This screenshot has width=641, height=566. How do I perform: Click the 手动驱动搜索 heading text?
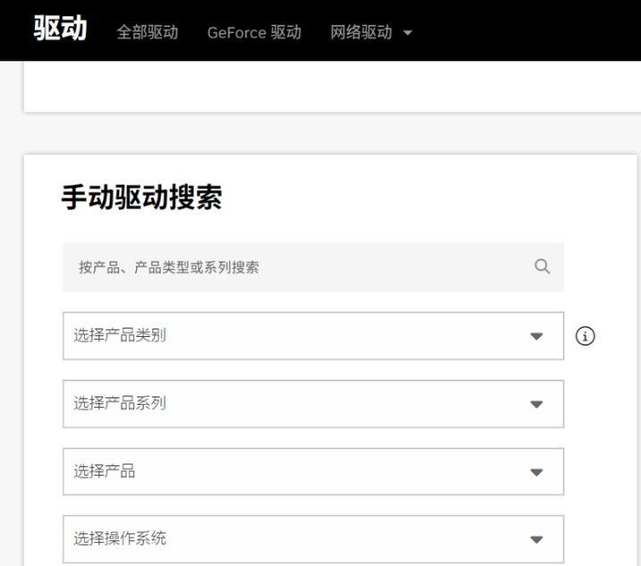point(141,198)
